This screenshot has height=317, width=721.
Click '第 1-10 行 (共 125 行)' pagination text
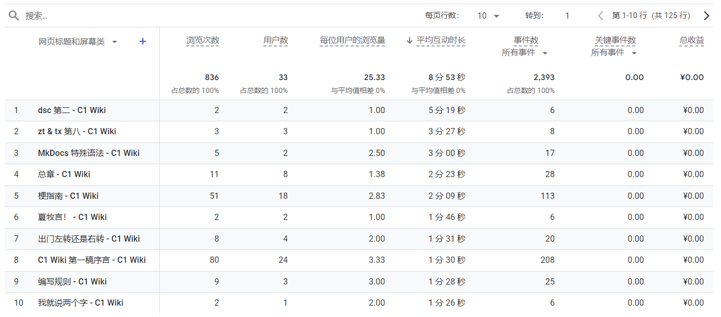click(651, 15)
